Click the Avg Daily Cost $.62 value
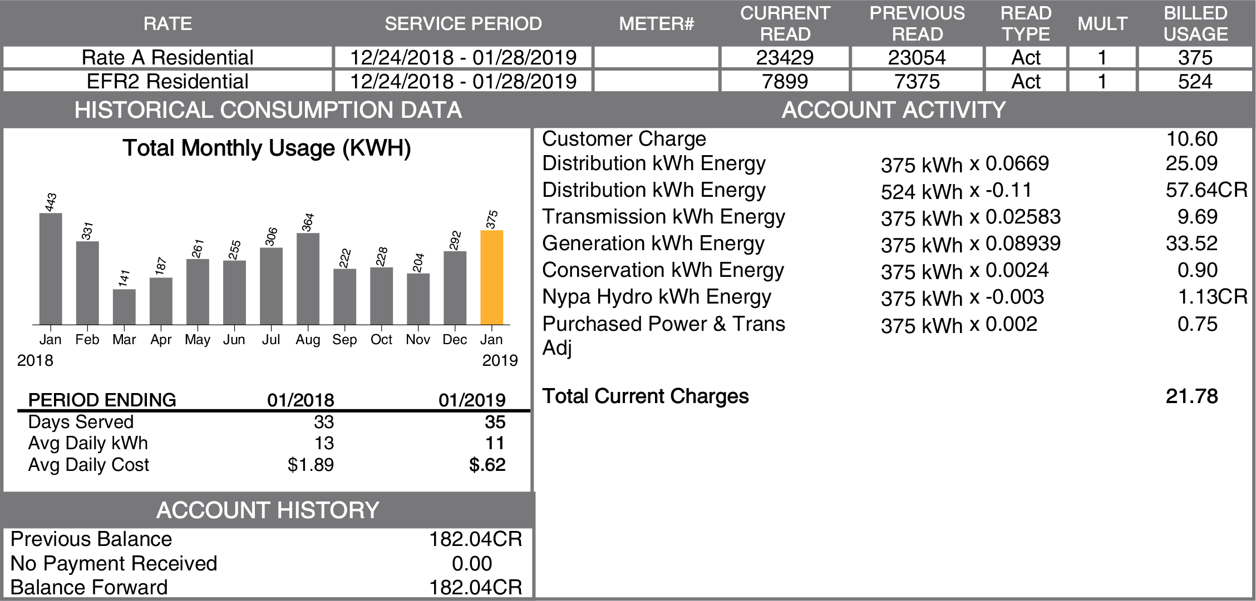 click(x=487, y=464)
